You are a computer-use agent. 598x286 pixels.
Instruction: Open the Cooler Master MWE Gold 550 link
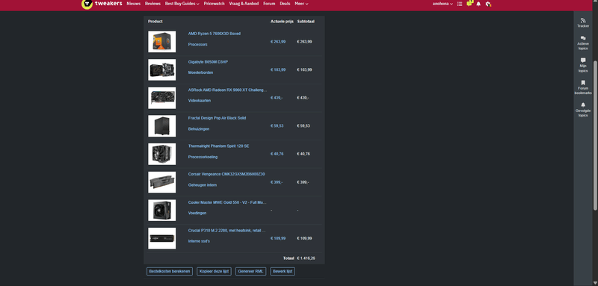pos(227,202)
